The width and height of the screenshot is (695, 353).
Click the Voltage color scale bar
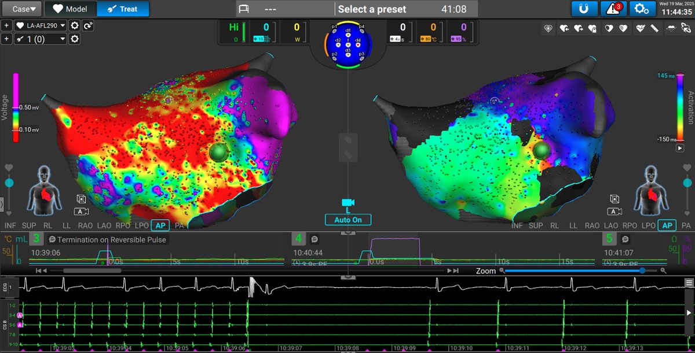coord(16,107)
